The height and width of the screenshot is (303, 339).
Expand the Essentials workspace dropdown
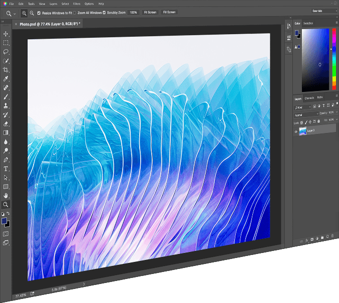(324, 11)
